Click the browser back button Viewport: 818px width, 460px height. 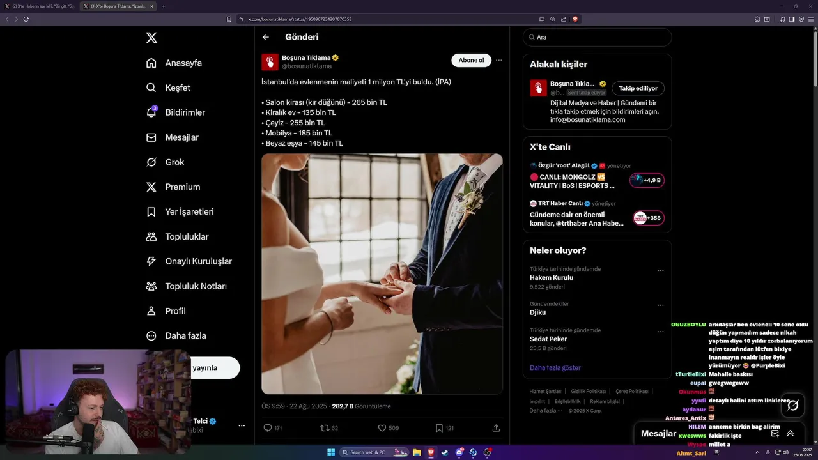(x=7, y=19)
